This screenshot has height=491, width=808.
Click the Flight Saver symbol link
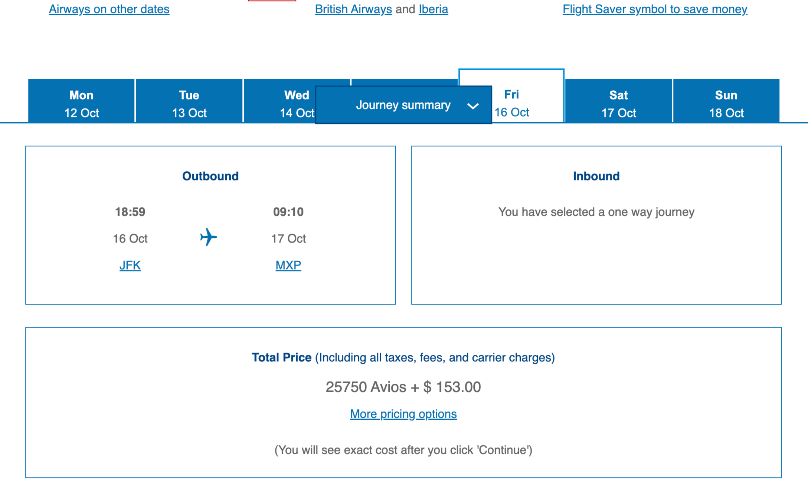coord(655,9)
